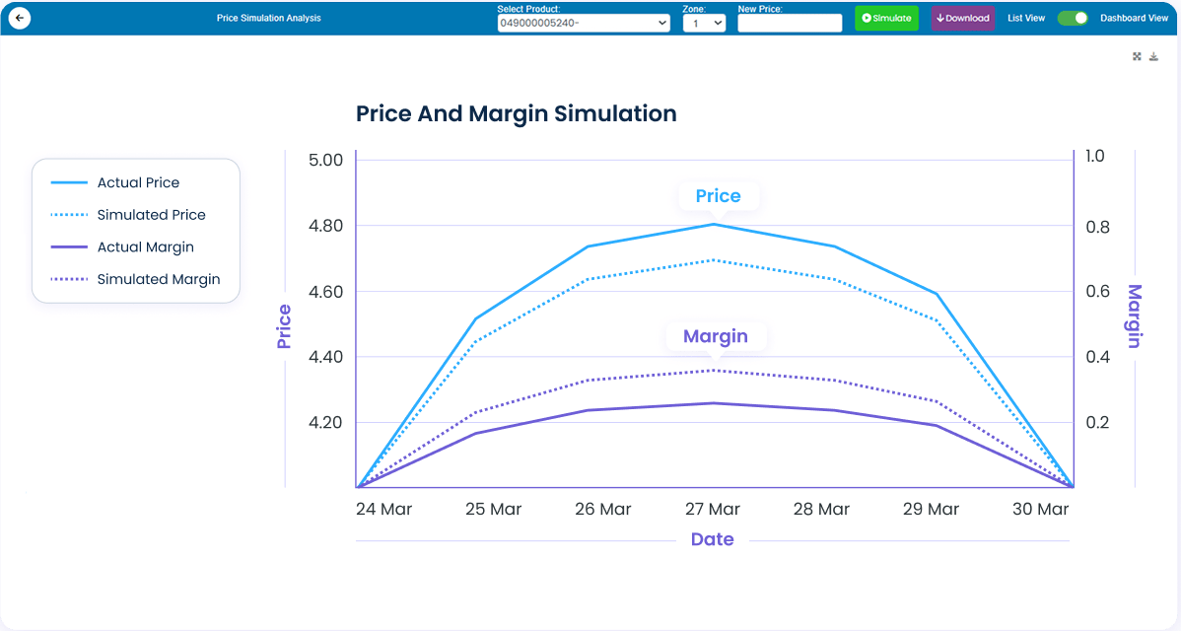Click inside the New Price field

click(x=790, y=22)
